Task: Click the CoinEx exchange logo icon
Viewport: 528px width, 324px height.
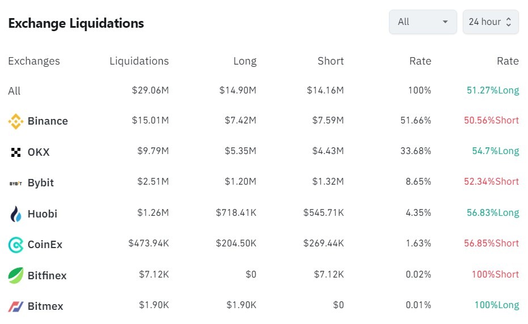Action: click(x=15, y=245)
